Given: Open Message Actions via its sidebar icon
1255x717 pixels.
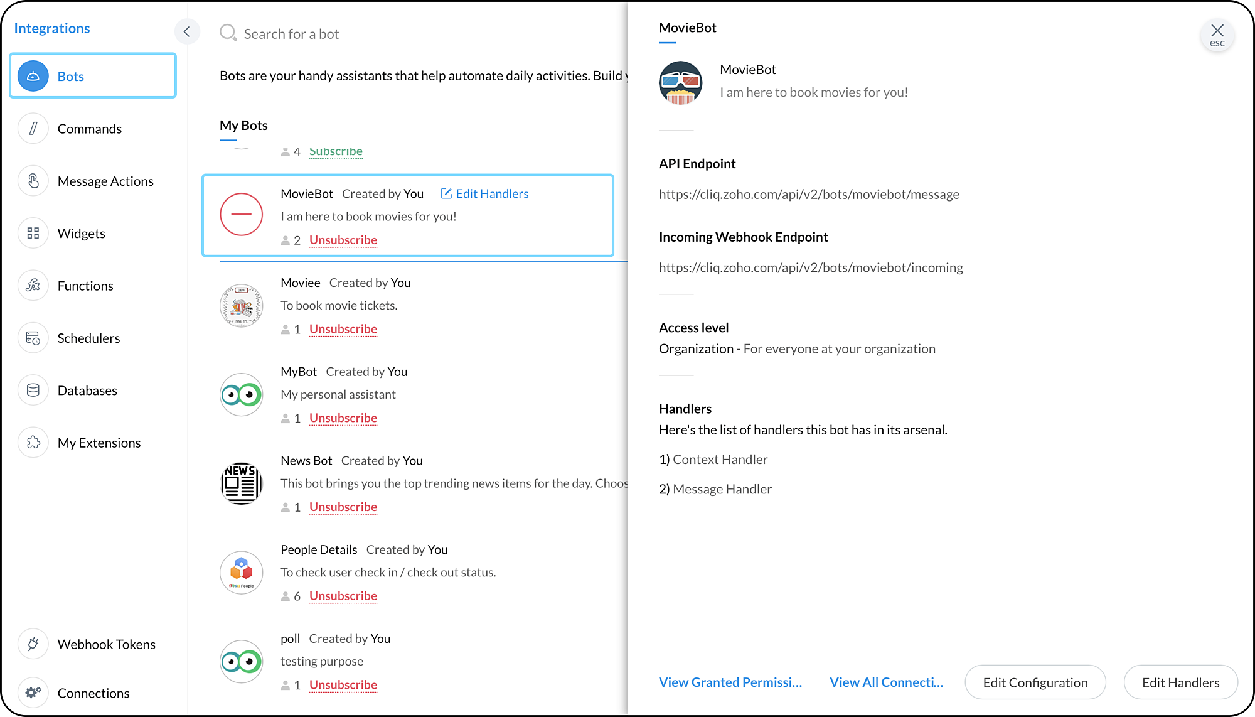Looking at the screenshot, I should tap(33, 181).
